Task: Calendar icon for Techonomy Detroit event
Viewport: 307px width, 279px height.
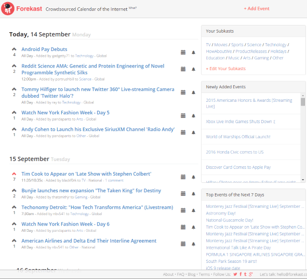Action: click(x=183, y=210)
